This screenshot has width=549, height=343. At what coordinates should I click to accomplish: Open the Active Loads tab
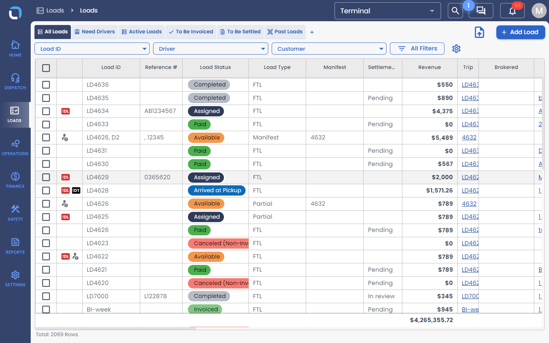coord(142,32)
